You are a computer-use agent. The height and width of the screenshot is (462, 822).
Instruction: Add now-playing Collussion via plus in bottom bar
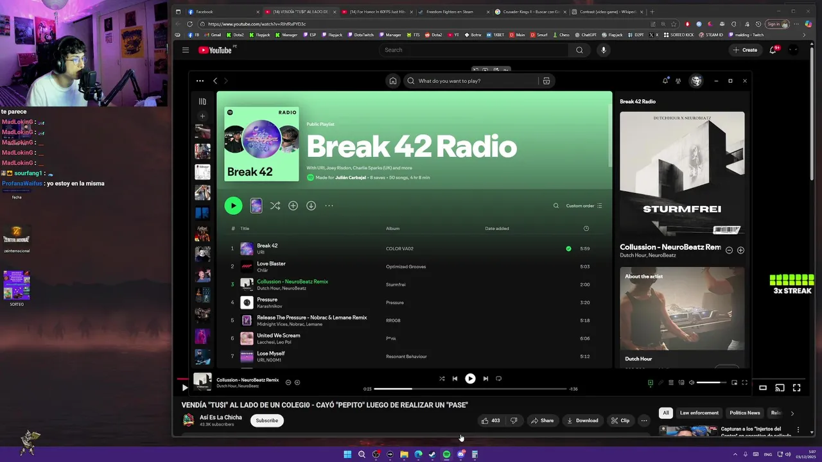pos(297,382)
